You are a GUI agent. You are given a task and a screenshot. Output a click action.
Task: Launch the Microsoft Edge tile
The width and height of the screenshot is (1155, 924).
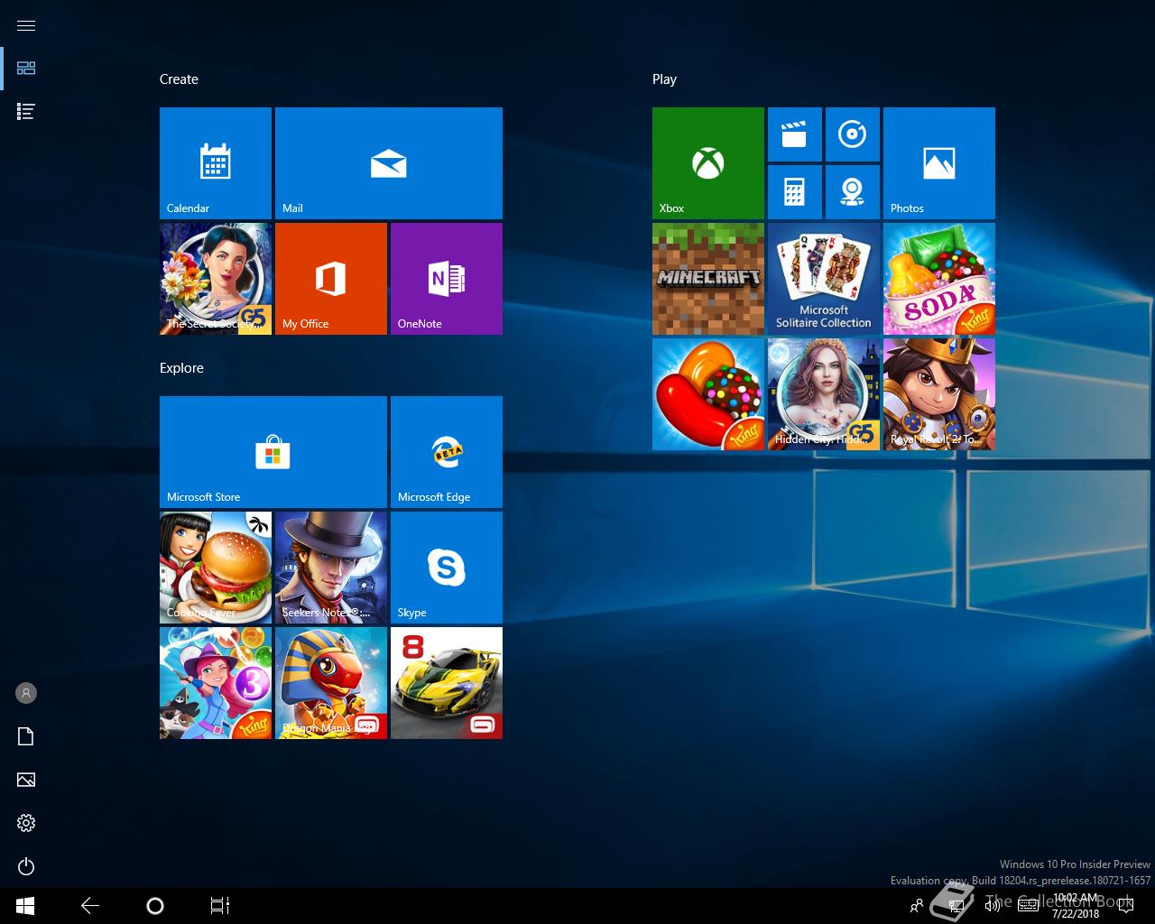[x=447, y=452]
